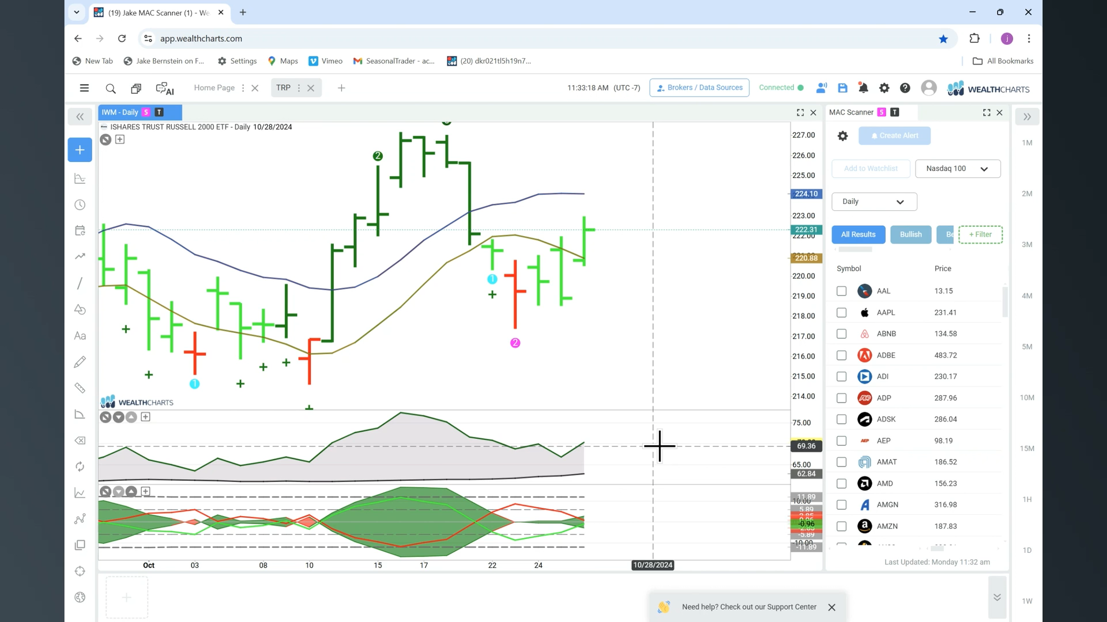Click the refresh sync tool in sidebar
Screen dimensions: 1107x622
tap(80, 466)
